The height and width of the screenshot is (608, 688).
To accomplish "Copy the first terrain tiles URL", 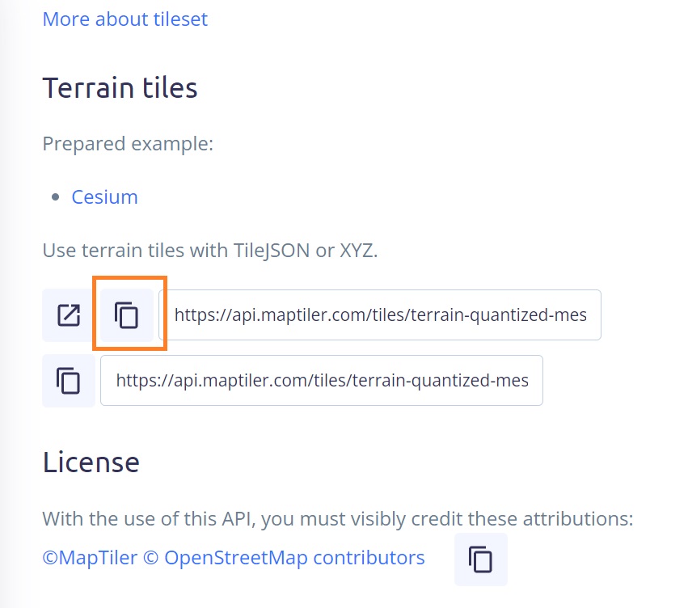I will pos(126,315).
